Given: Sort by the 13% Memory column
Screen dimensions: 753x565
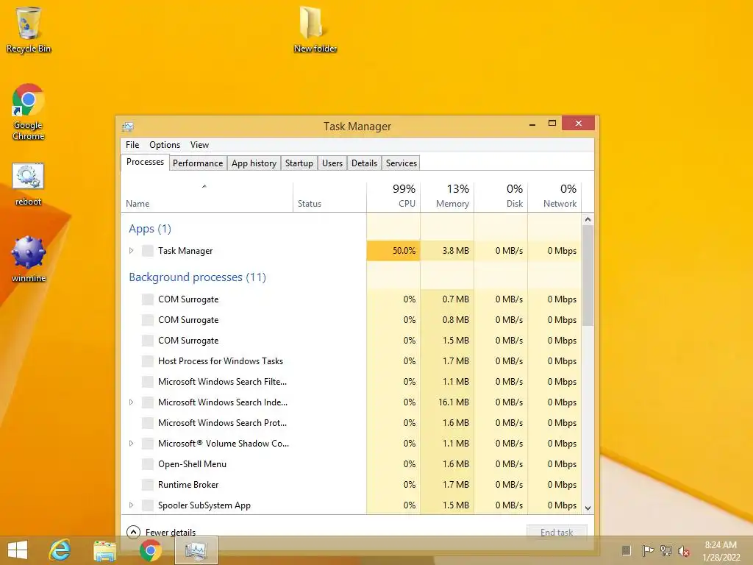Looking at the screenshot, I should 447,197.
